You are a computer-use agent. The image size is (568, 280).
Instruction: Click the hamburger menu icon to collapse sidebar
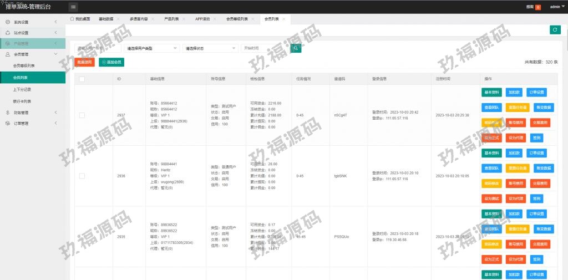(74, 7)
